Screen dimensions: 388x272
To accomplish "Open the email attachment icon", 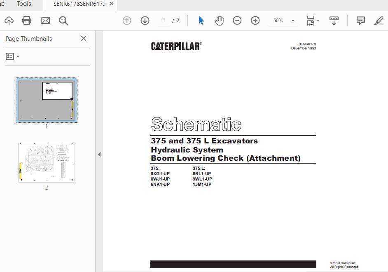I will point(45,20).
